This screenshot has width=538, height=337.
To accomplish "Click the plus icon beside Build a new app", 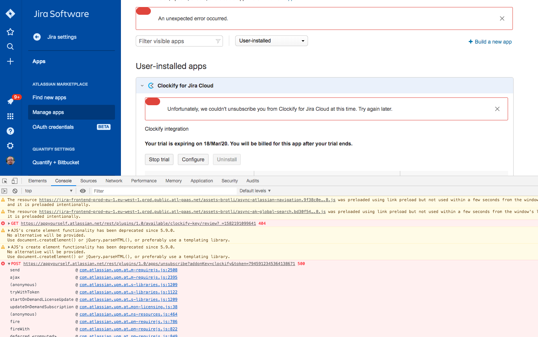I will 471,42.
